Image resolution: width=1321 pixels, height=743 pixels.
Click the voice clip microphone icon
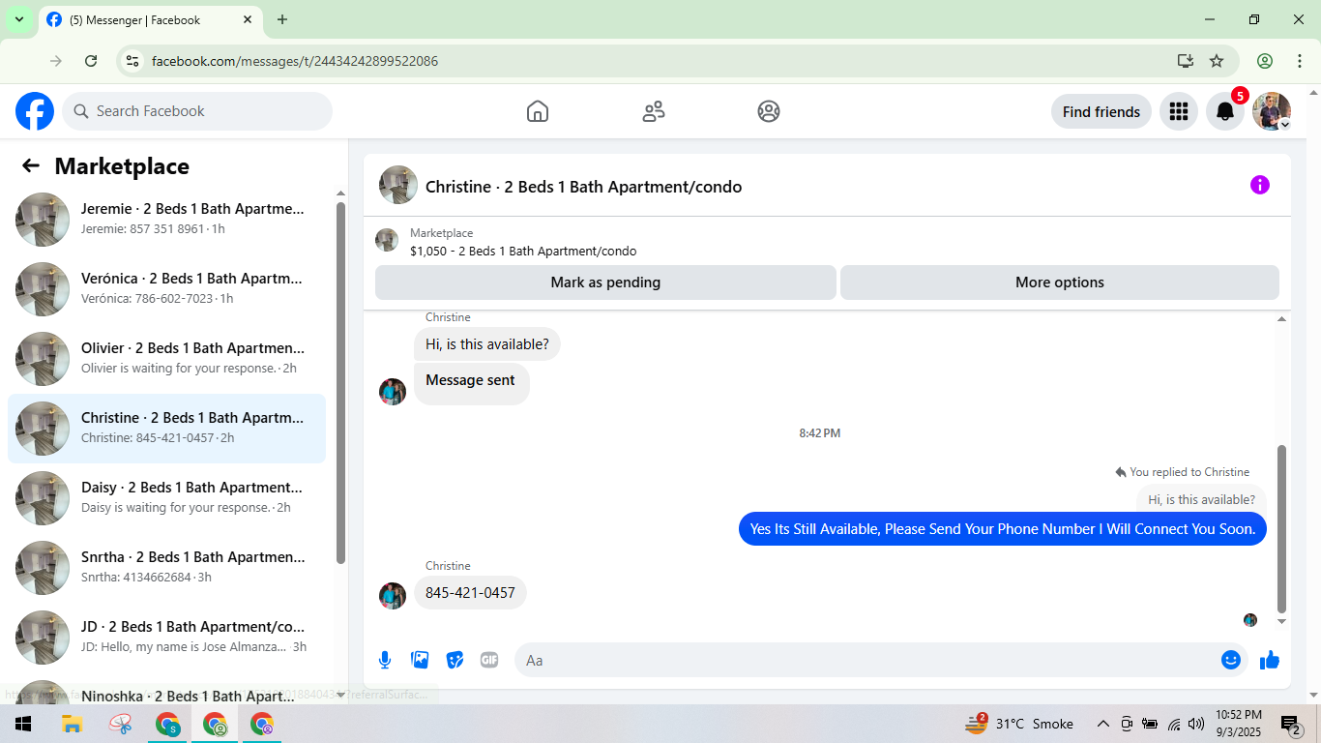[385, 660]
